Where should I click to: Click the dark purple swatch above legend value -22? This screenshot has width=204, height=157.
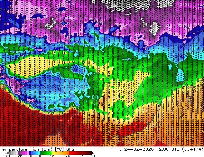pyautogui.click(x=19, y=153)
